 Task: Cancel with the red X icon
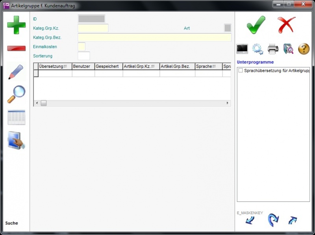coord(286,25)
